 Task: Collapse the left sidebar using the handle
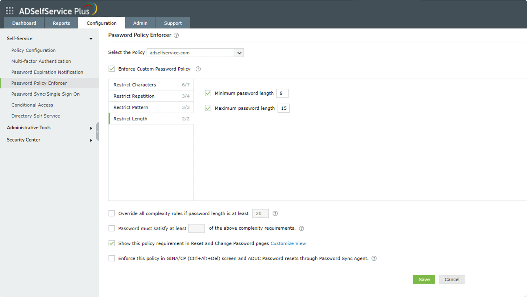[x=97, y=131]
